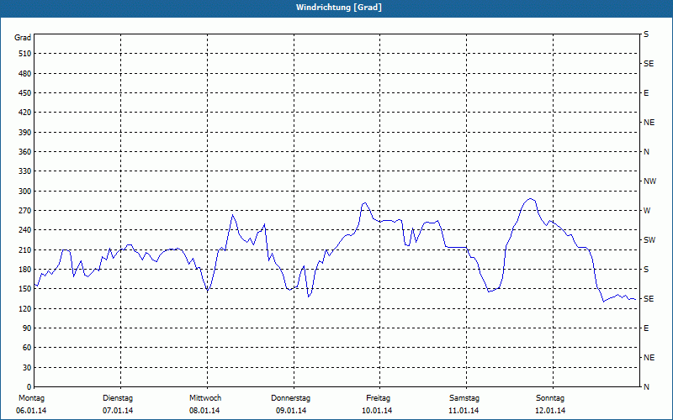673x420 pixels.
Task: Select the 'S' compass label at the 180 gridline
Action: (x=646, y=270)
